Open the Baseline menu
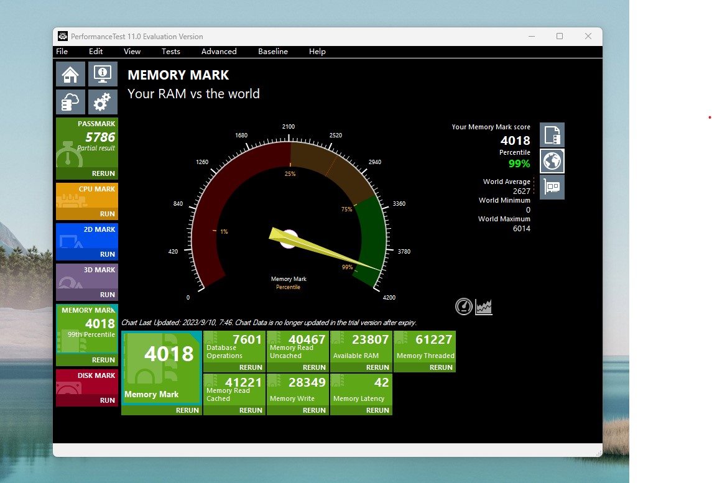 click(273, 52)
